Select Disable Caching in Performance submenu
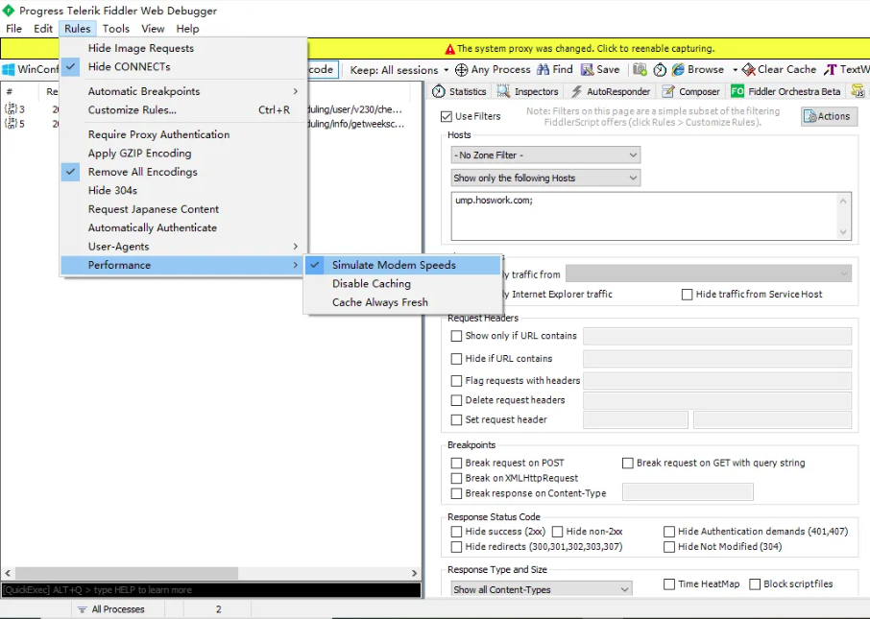The width and height of the screenshot is (870, 619). [372, 284]
